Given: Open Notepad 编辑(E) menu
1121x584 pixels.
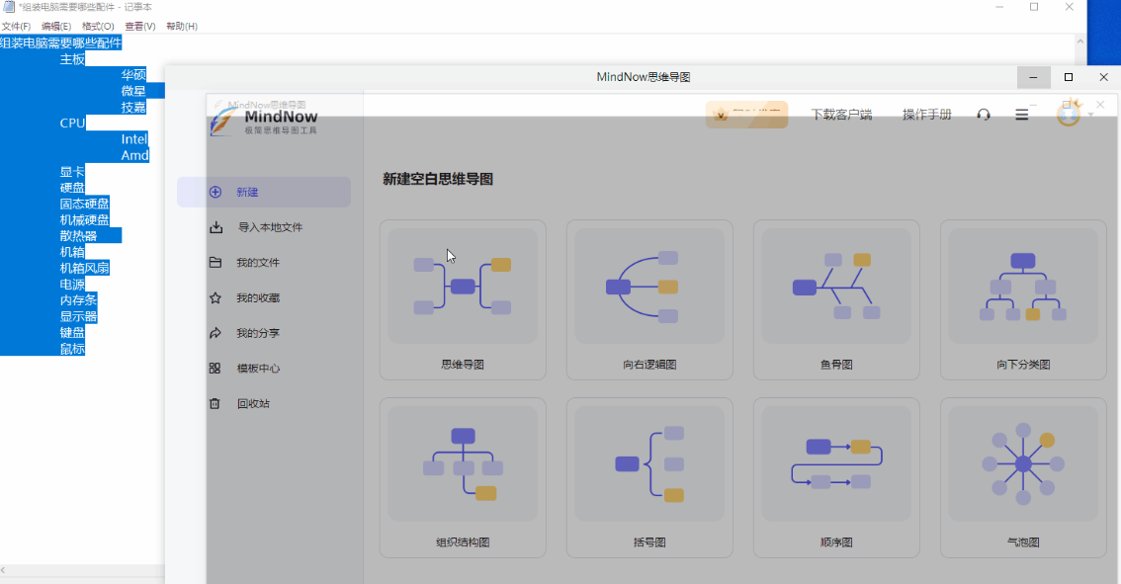Looking at the screenshot, I should (x=55, y=26).
